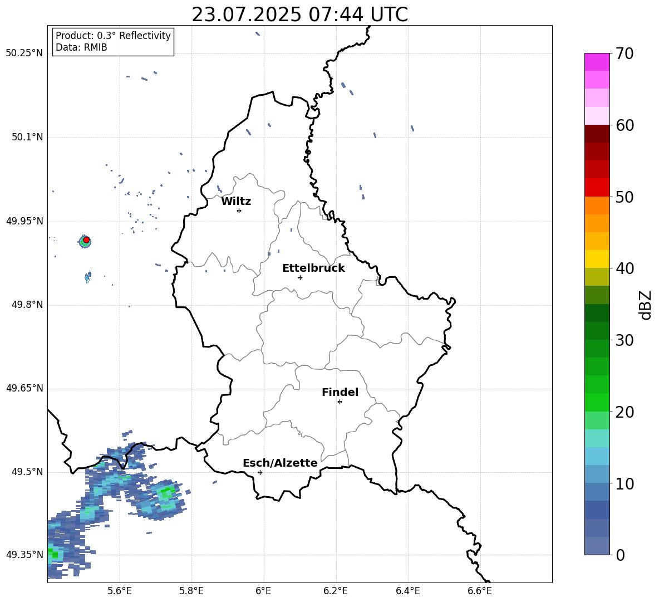Click the 6.2°E longitude tick label
This screenshot has height=602, width=659.
(336, 591)
